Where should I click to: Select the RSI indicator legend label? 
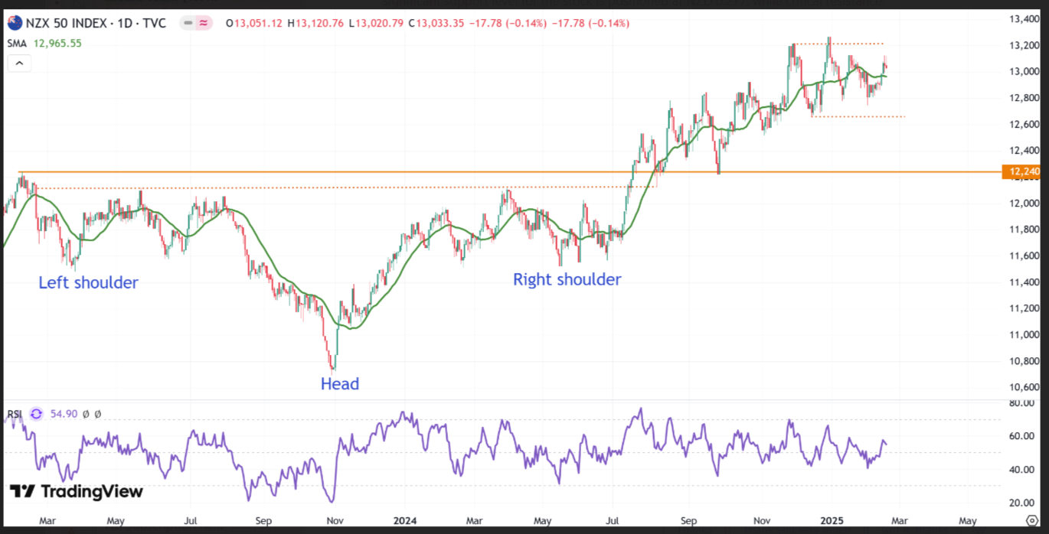15,414
